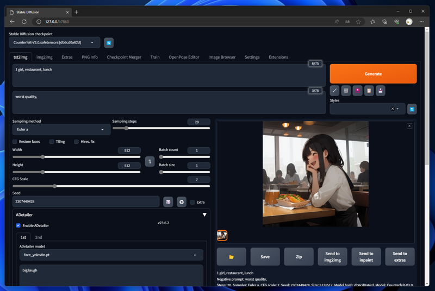The width and height of the screenshot is (435, 291).
Task: Randomize seed with the dice icon
Action: pyautogui.click(x=168, y=202)
